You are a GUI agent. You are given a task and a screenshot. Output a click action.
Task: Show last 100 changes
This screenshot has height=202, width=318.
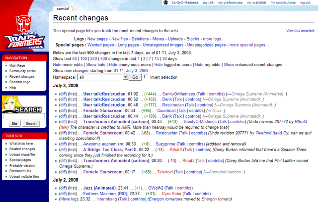[83, 58]
